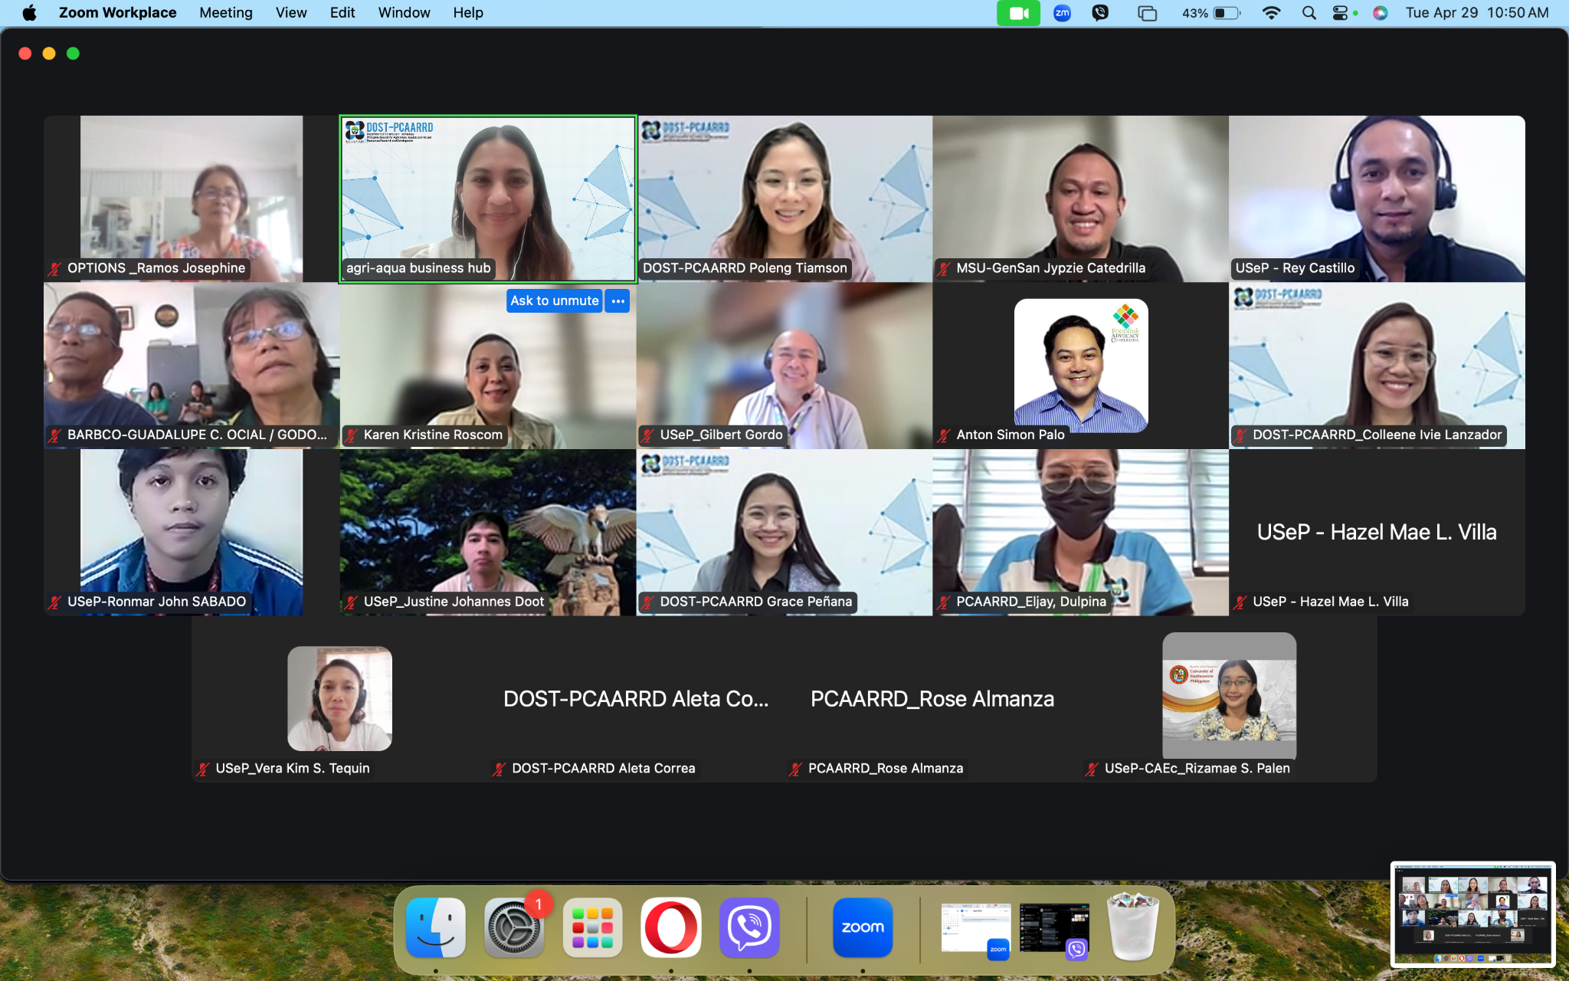The image size is (1569, 981).
Task: Click the green camera-in-use menu bar icon
Action: click(1018, 13)
